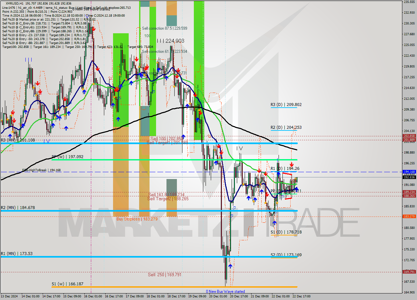
Task: Select the PP (w) | 197.092 pivot label
Action: tap(67, 157)
